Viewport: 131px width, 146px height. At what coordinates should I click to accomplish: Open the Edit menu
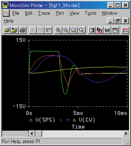tap(29, 13)
